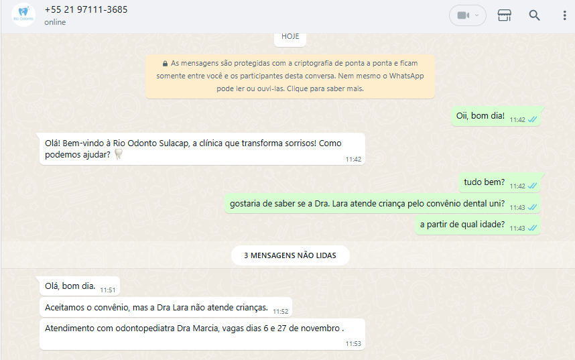Start a video call with the camera icon

click(x=463, y=15)
